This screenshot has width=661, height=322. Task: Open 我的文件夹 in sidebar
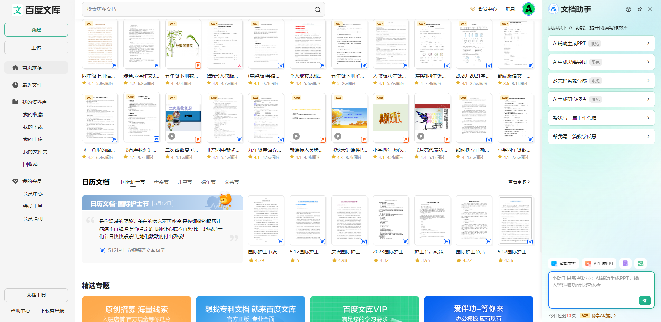pos(35,152)
